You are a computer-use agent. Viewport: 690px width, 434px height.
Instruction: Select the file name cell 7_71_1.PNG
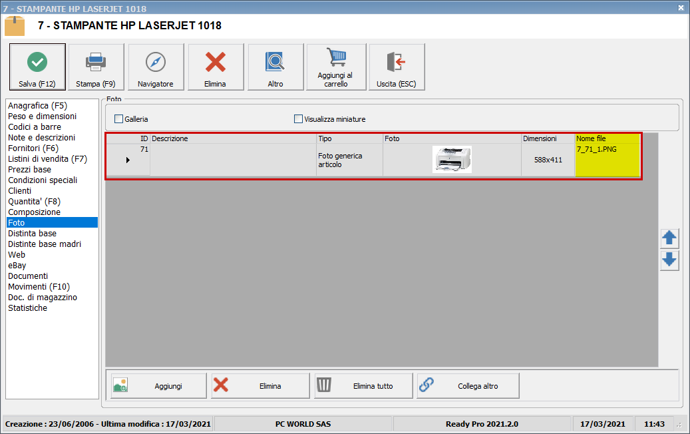(x=607, y=160)
